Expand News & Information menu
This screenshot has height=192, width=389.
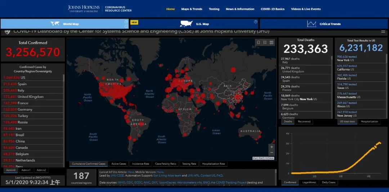pyautogui.click(x=240, y=9)
